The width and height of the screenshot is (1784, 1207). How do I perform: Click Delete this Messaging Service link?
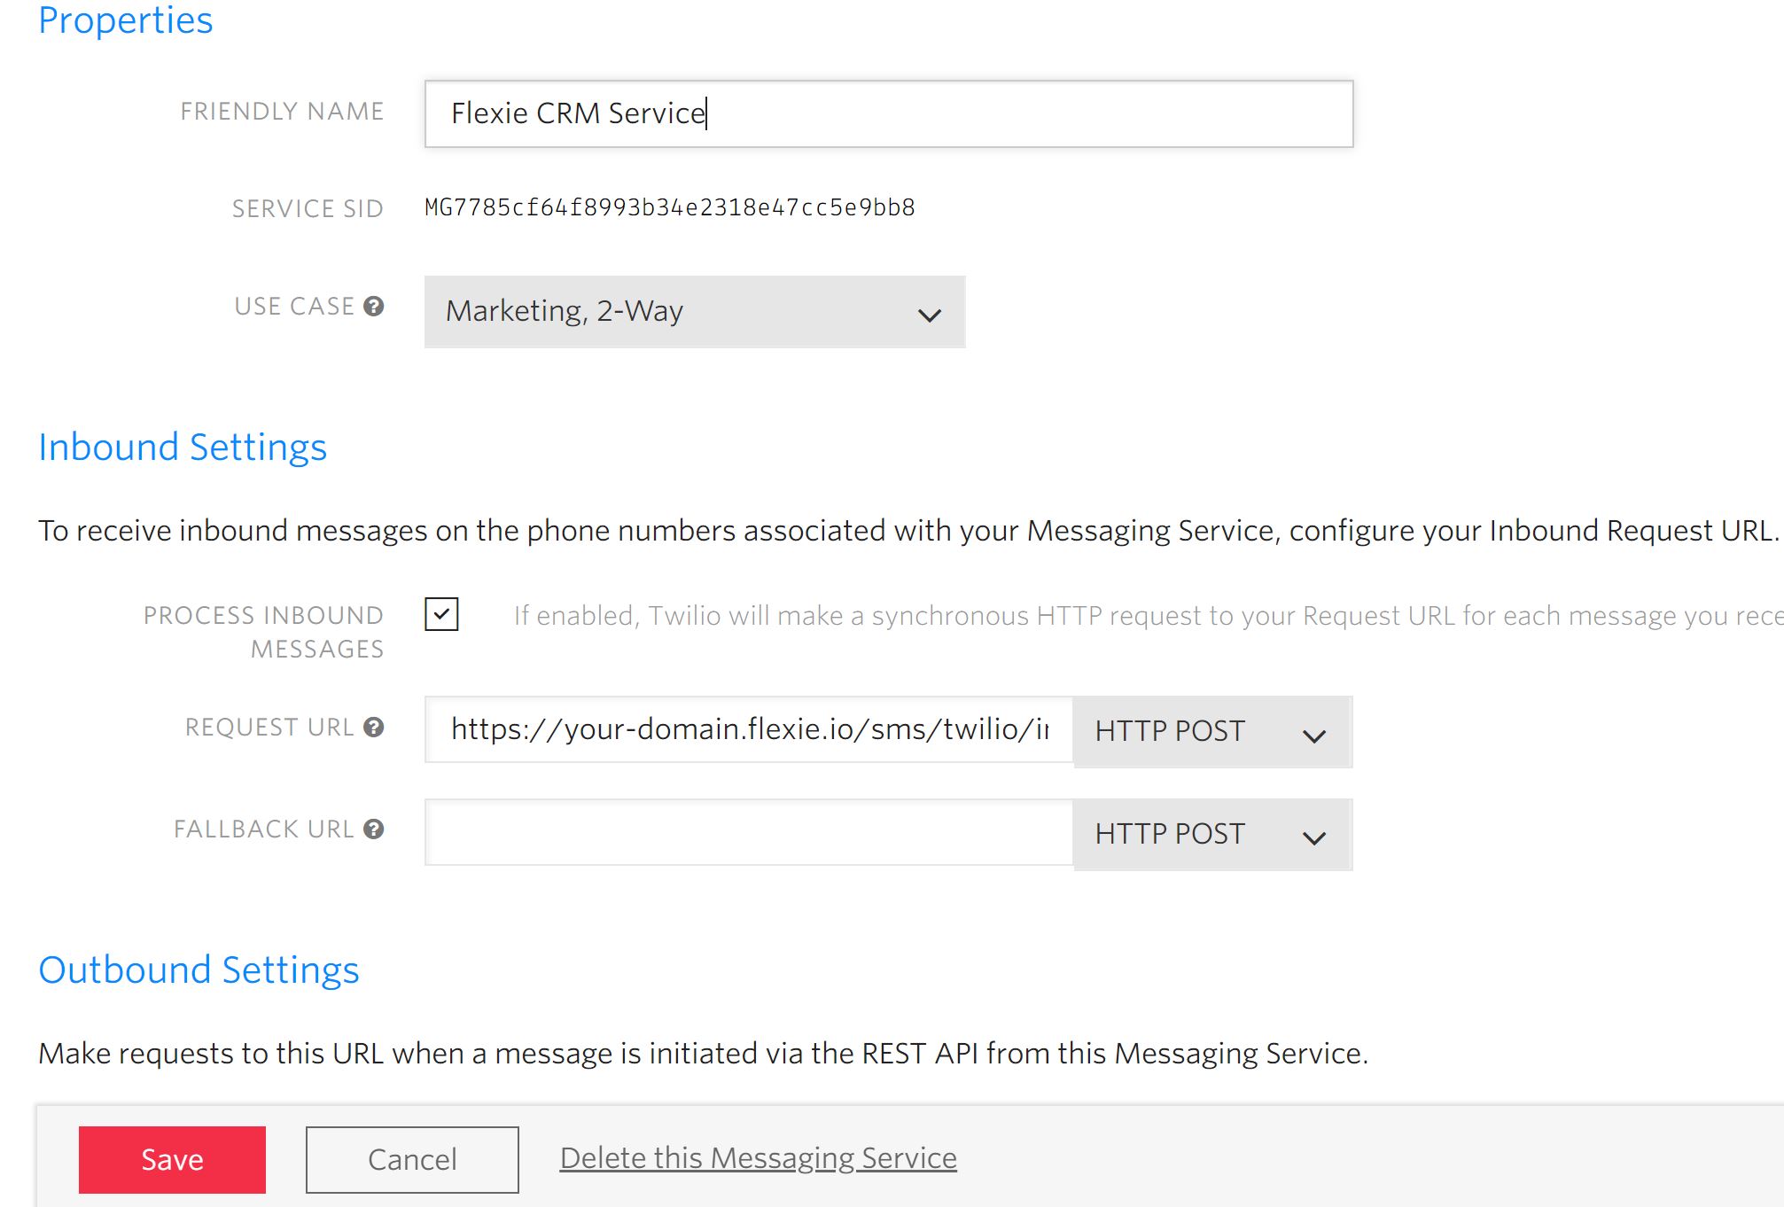pyautogui.click(x=759, y=1158)
